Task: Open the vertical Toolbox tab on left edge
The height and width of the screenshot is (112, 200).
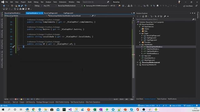Action: coord(2,14)
